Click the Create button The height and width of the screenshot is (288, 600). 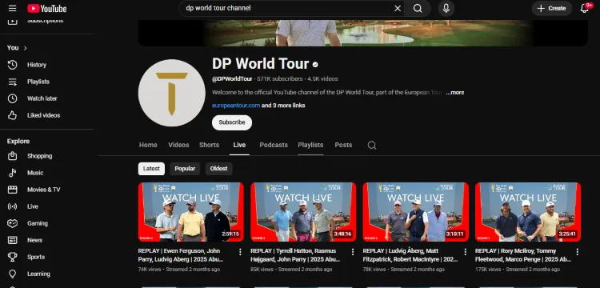(x=552, y=9)
